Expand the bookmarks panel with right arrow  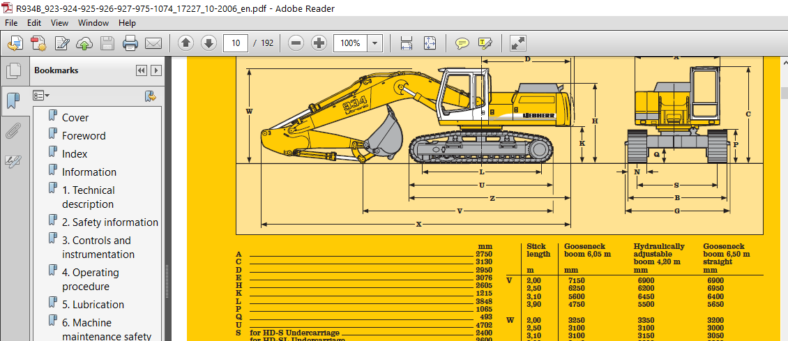click(x=156, y=70)
